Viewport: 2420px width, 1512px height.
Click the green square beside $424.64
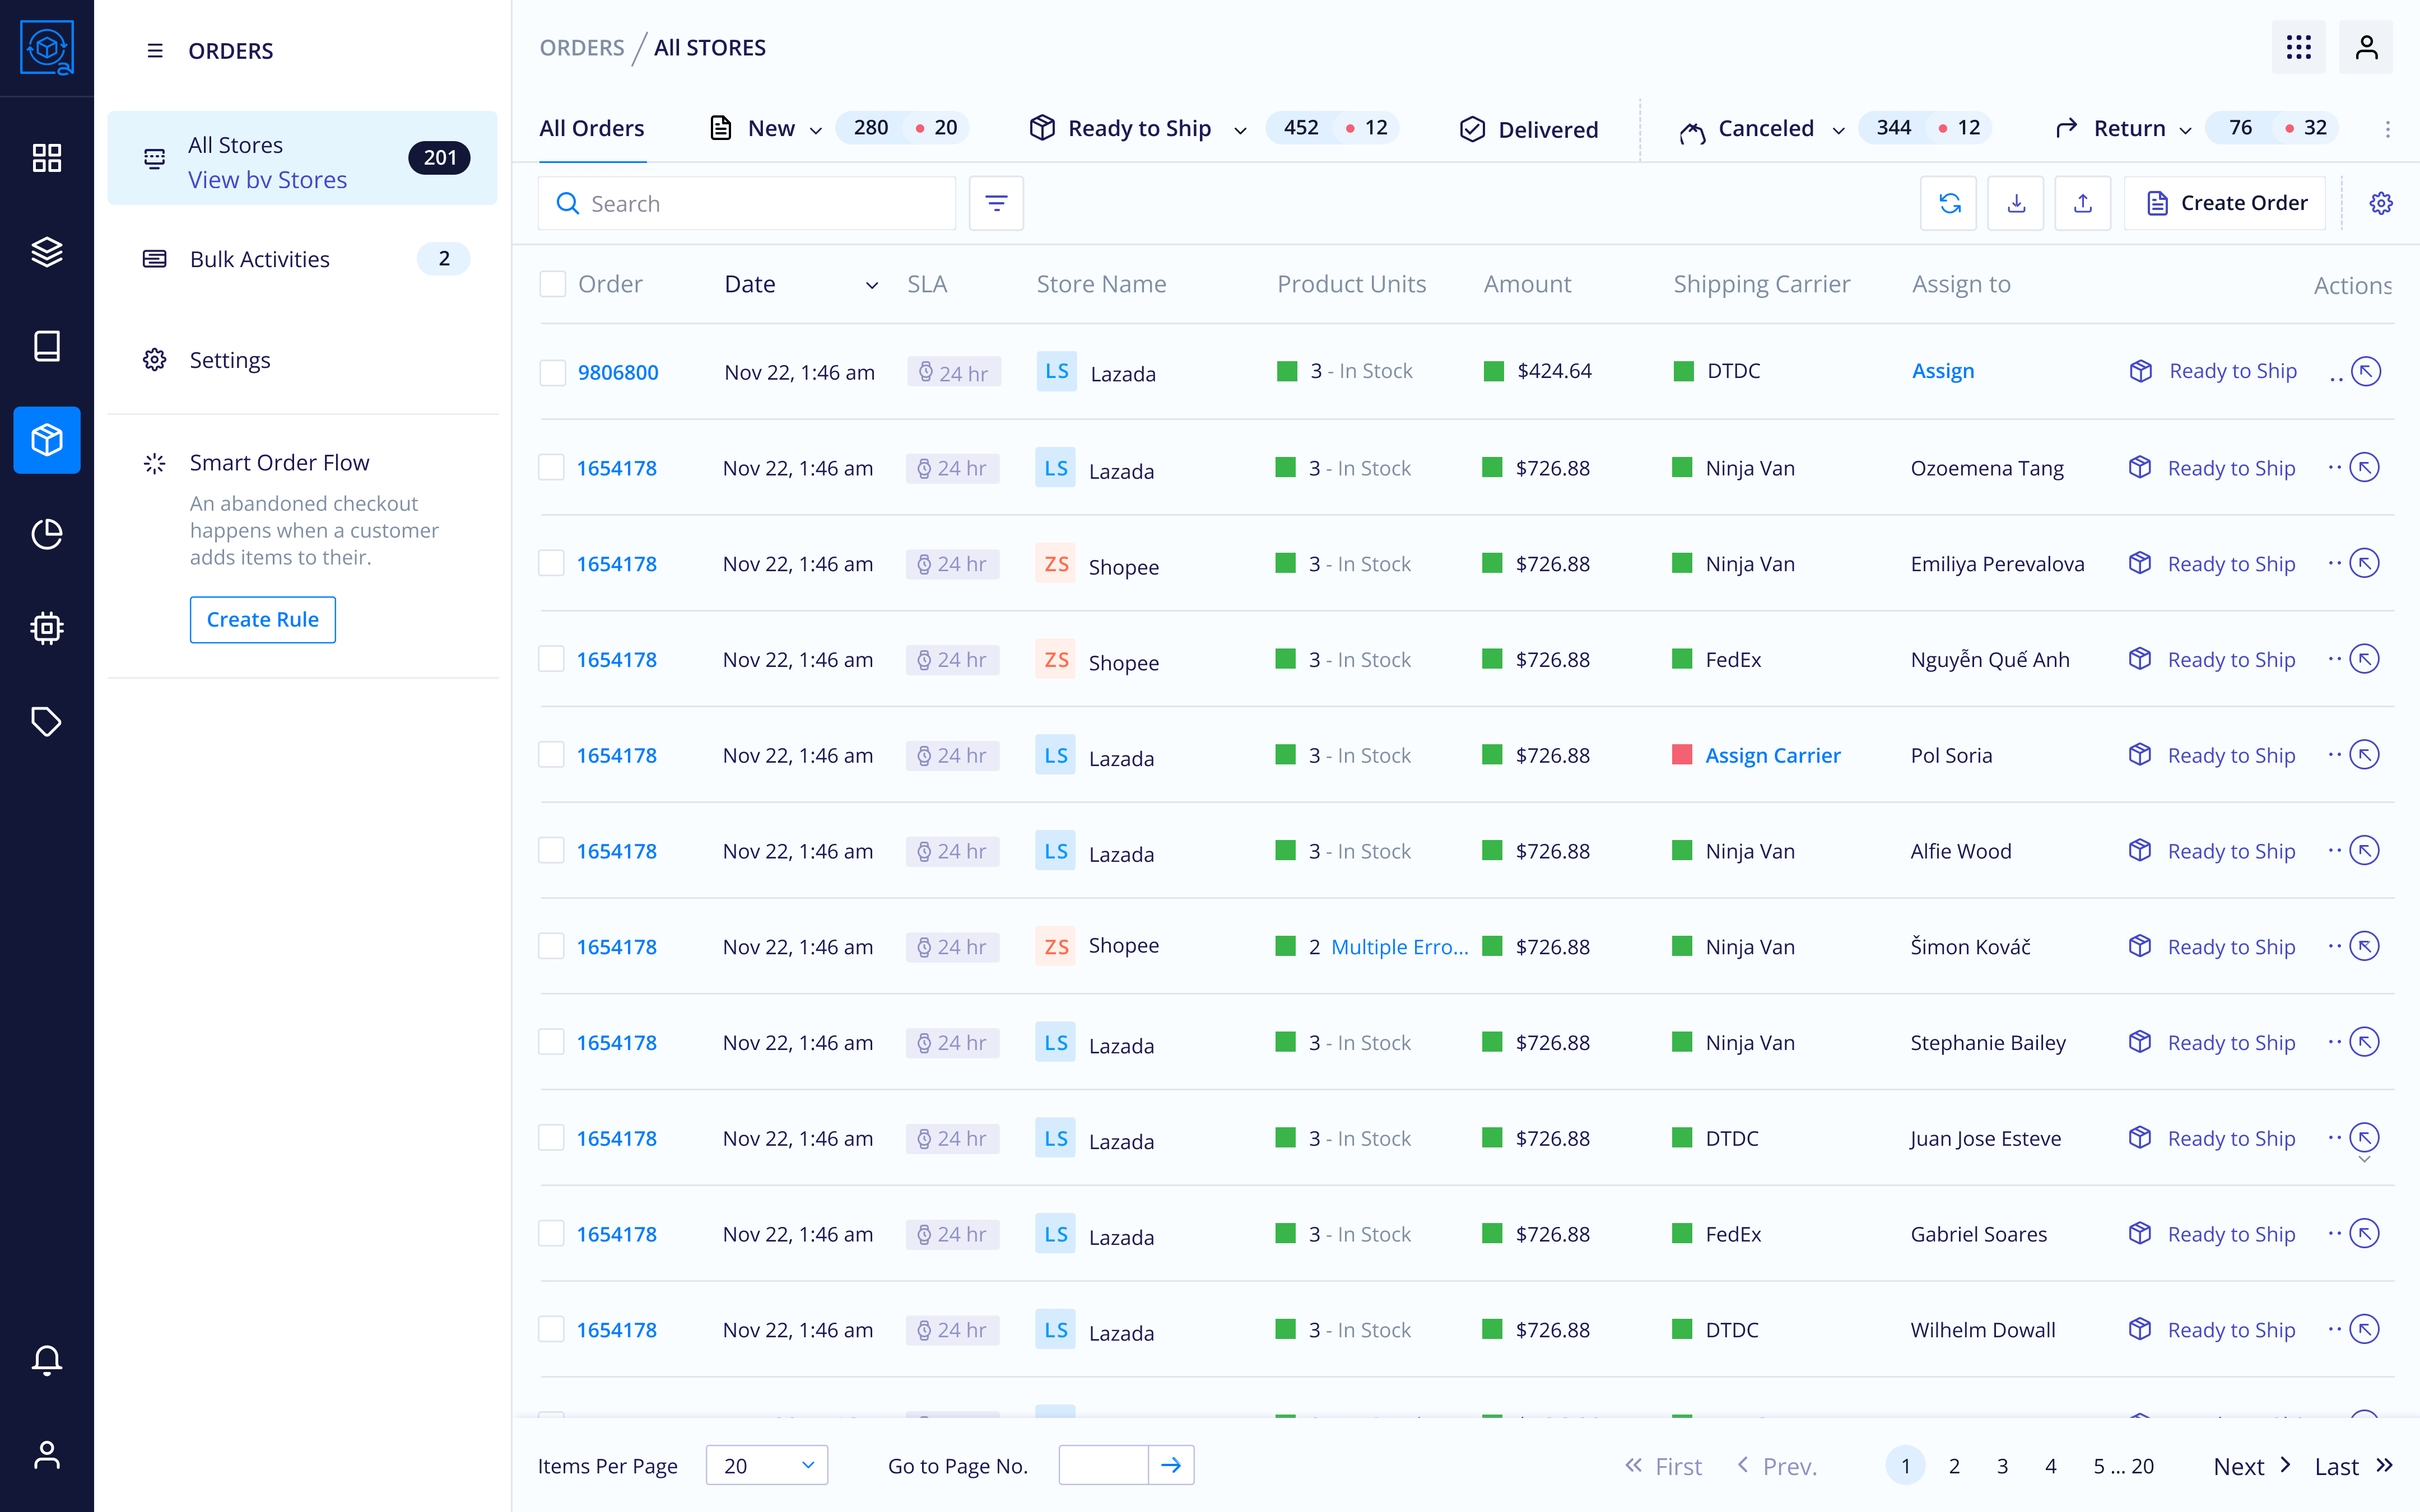click(1494, 371)
